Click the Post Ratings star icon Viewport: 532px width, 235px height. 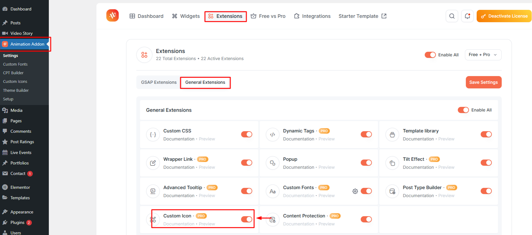(5, 142)
